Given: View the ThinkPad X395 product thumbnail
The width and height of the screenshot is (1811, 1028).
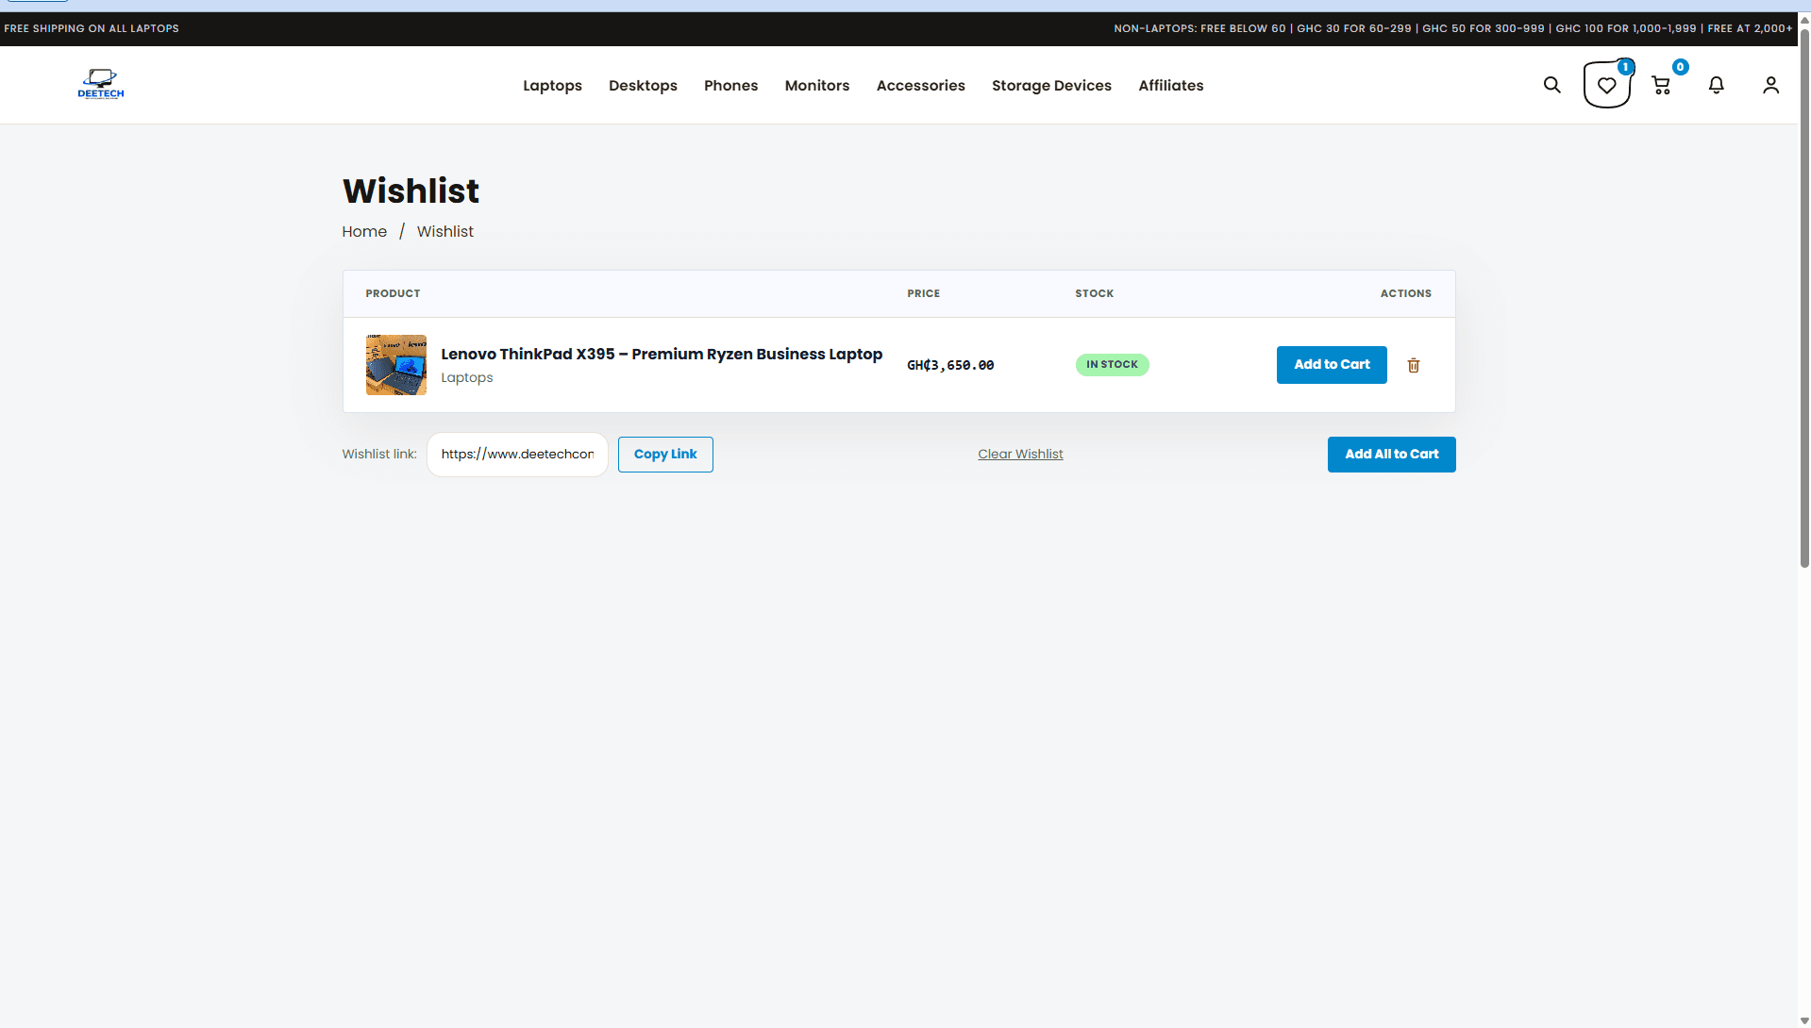Looking at the screenshot, I should (x=396, y=365).
